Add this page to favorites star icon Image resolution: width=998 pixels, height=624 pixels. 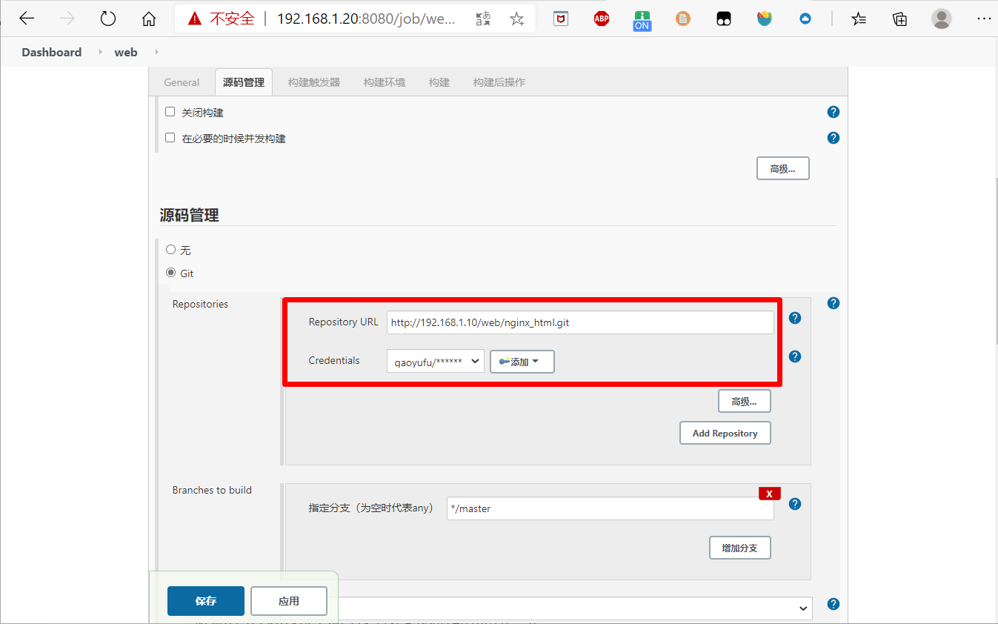tap(517, 19)
